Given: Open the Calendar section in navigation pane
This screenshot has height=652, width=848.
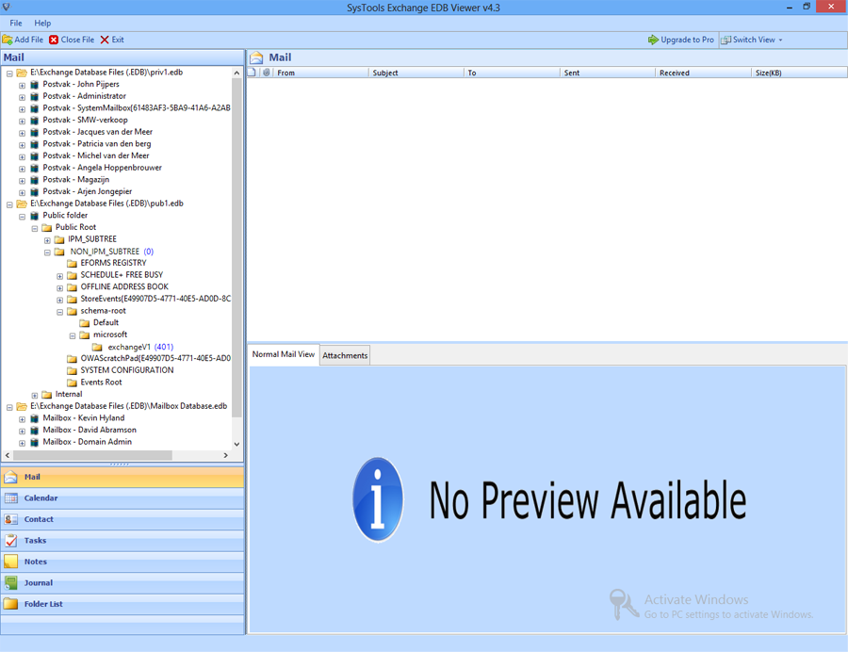Looking at the screenshot, I should 122,497.
